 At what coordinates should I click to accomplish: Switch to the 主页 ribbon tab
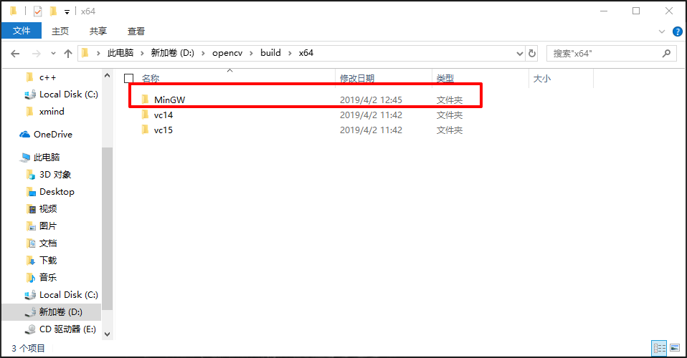60,31
